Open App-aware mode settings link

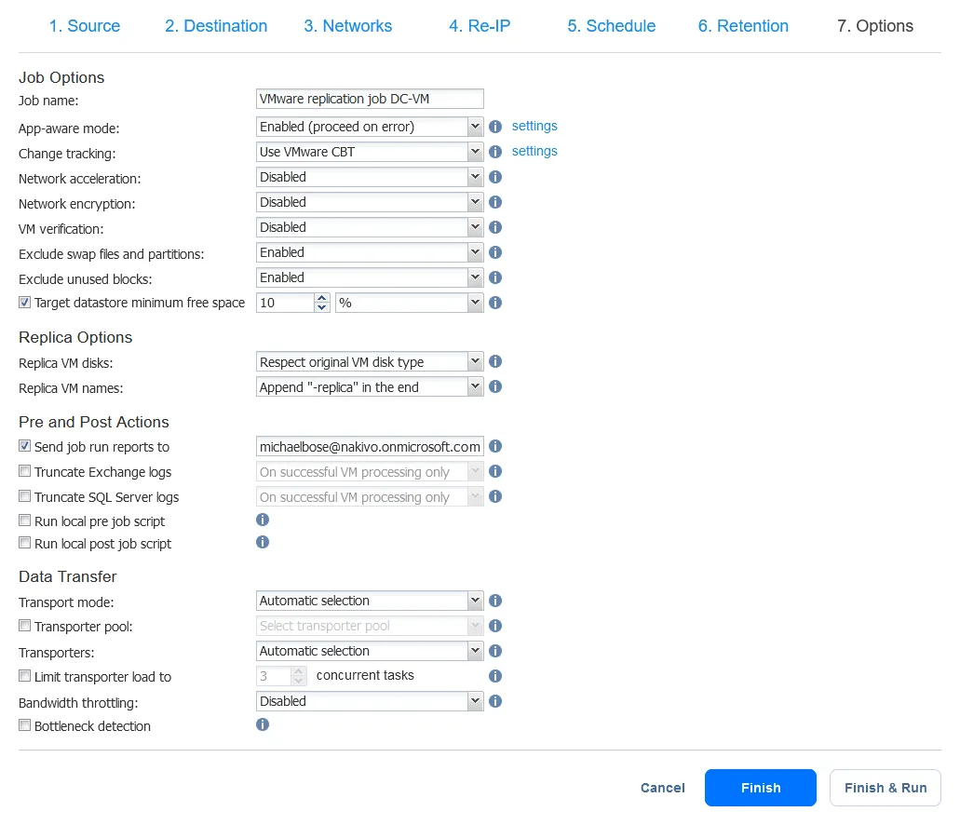pos(534,126)
